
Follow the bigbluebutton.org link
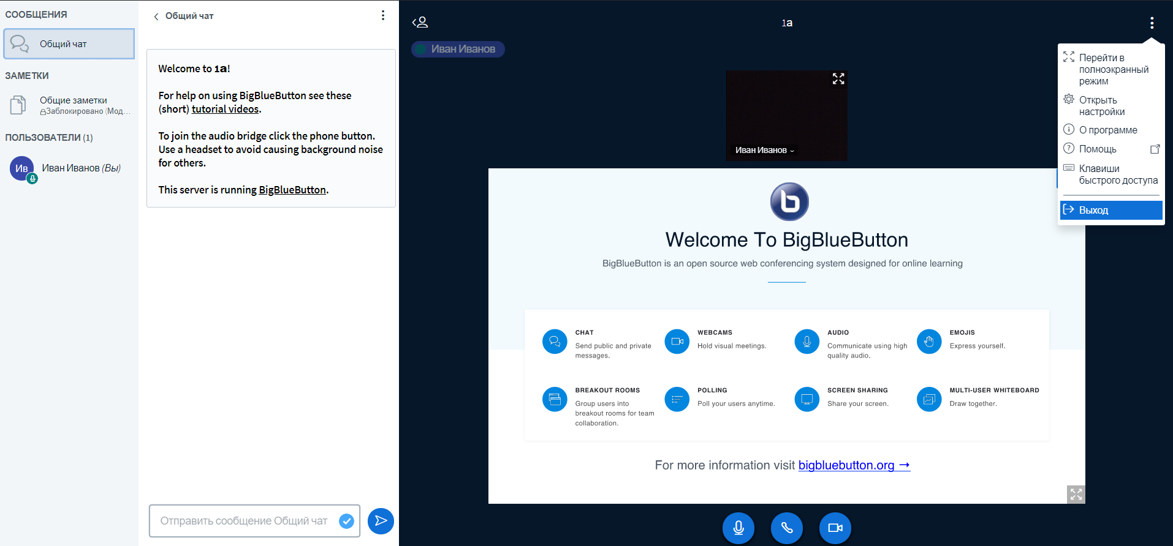pyautogui.click(x=853, y=465)
